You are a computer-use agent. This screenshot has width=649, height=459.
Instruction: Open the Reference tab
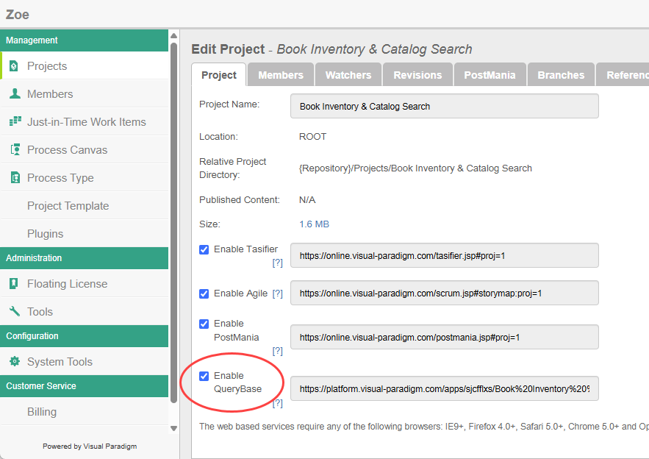click(x=623, y=75)
